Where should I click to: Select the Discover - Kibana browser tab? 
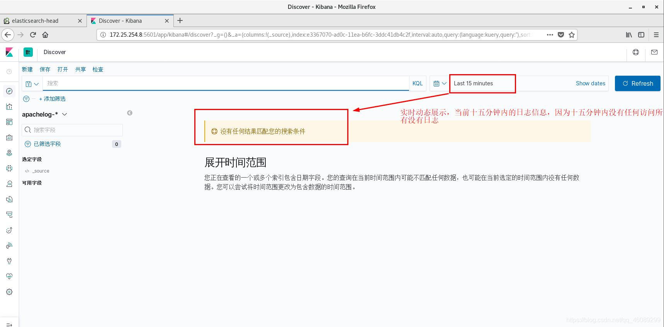click(130, 21)
